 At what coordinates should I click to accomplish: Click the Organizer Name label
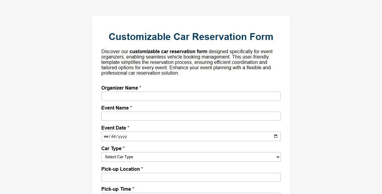119,88
